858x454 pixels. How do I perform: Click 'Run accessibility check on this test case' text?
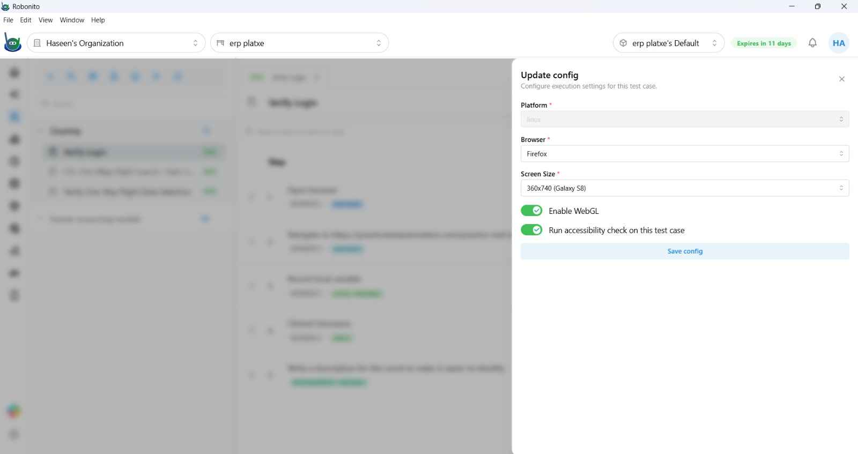(617, 230)
